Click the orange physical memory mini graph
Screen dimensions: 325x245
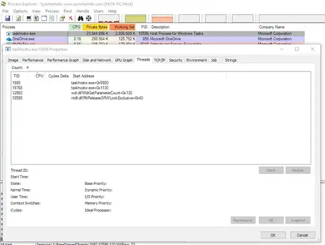pos(162,19)
